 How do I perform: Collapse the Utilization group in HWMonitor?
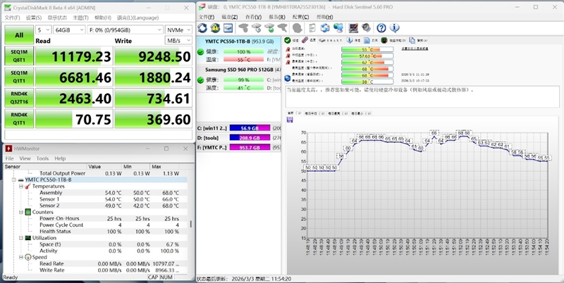[21, 238]
